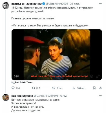
Task: Play the embedded video
Action: coord(57,55)
